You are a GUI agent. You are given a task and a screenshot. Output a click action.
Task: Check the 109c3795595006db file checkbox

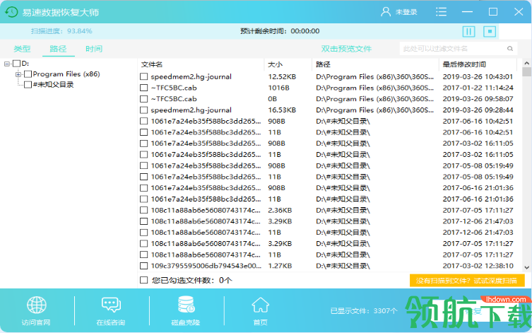pyautogui.click(x=144, y=266)
